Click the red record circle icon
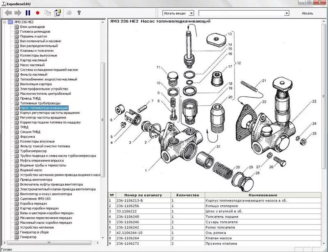The image size is (328, 252). pos(38,13)
